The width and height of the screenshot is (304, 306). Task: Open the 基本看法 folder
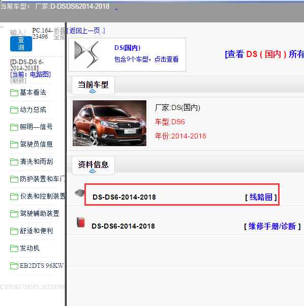[33, 93]
